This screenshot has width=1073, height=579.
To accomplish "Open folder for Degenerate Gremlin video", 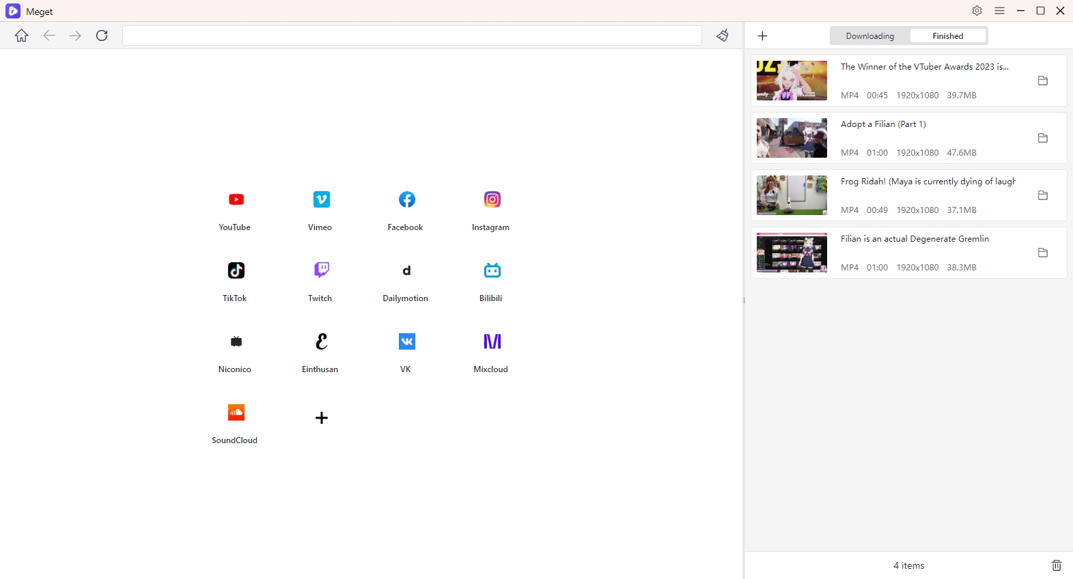I will click(x=1043, y=253).
